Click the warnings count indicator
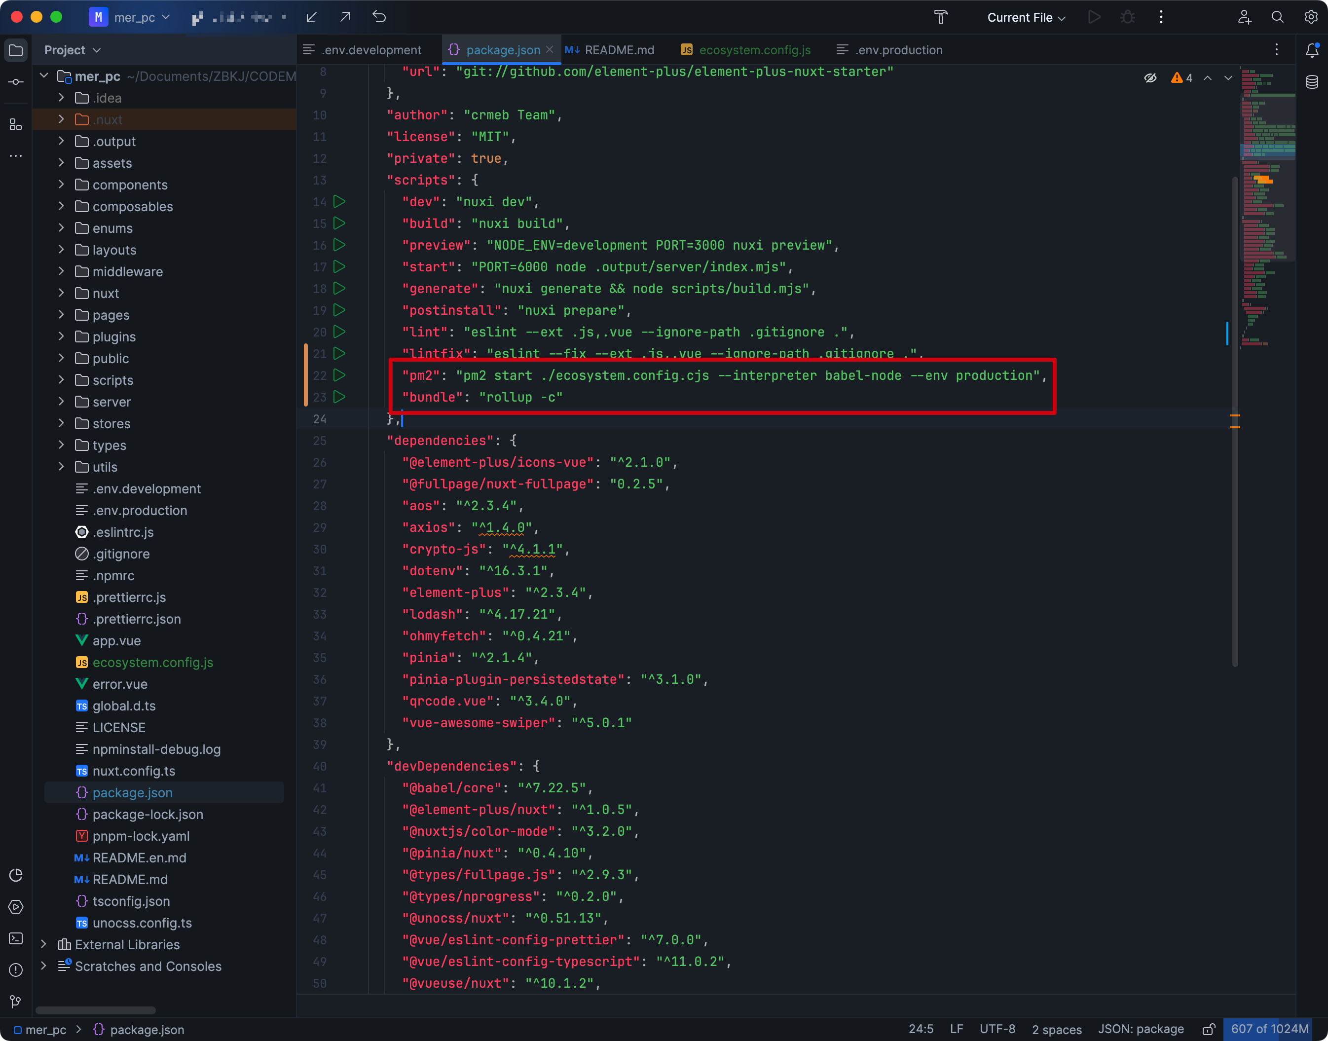This screenshot has width=1328, height=1041. 1181,78
